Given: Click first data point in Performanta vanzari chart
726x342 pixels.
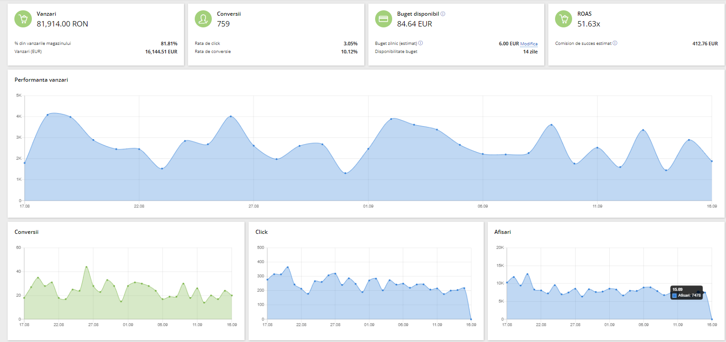Looking at the screenshot, I should coord(25,163).
